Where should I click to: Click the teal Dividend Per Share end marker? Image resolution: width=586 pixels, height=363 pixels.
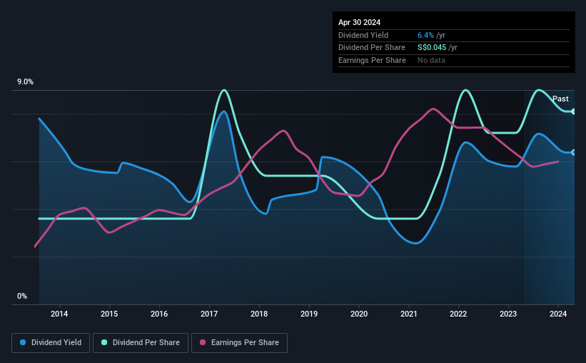(574, 111)
